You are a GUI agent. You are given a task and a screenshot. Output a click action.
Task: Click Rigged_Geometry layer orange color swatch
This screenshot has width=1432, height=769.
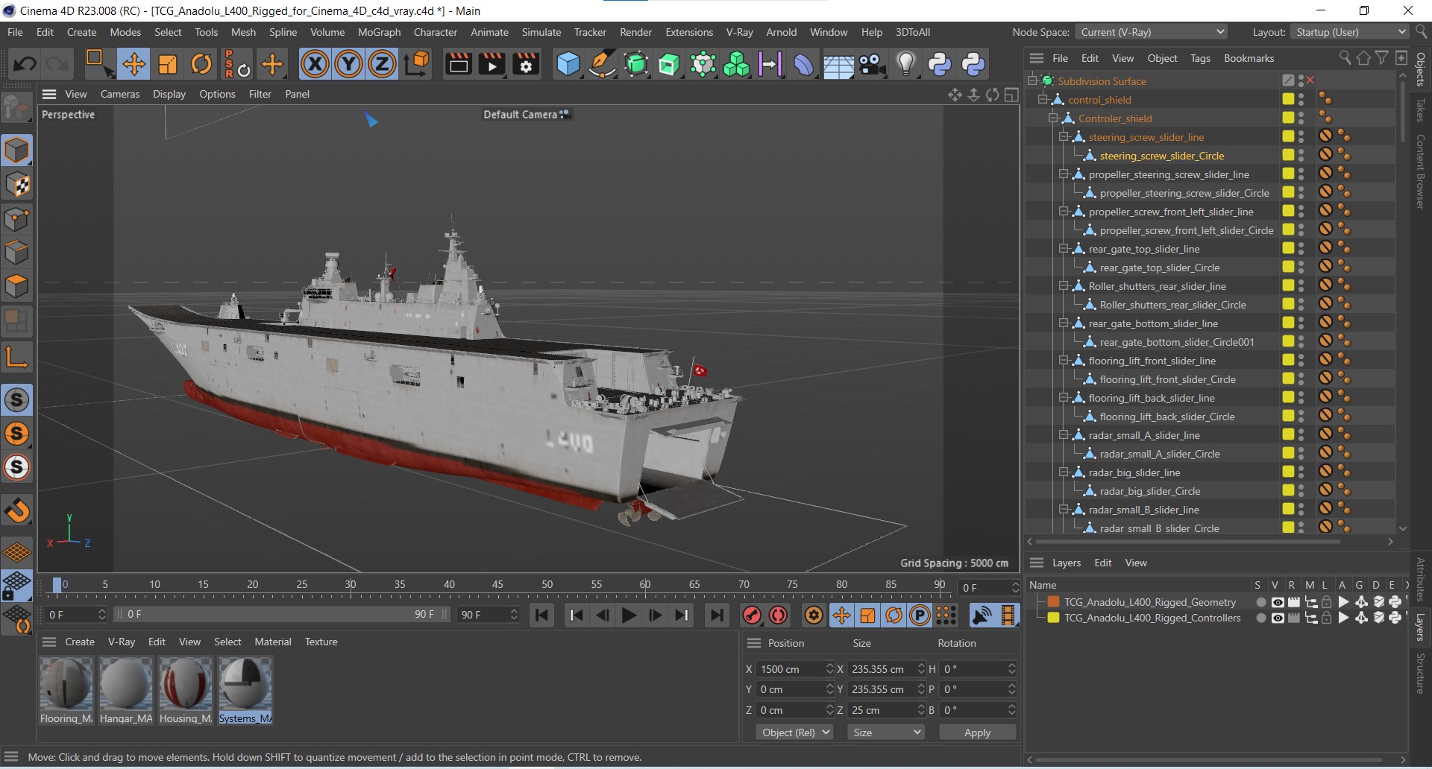pos(1053,602)
